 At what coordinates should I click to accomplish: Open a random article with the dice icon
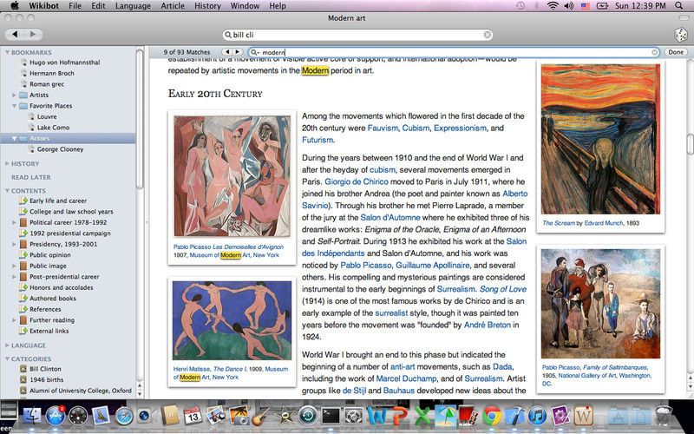pyautogui.click(x=680, y=35)
